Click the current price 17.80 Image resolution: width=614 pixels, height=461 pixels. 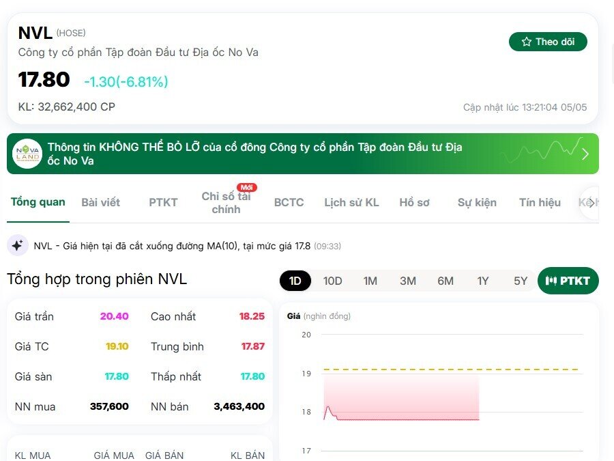44,80
